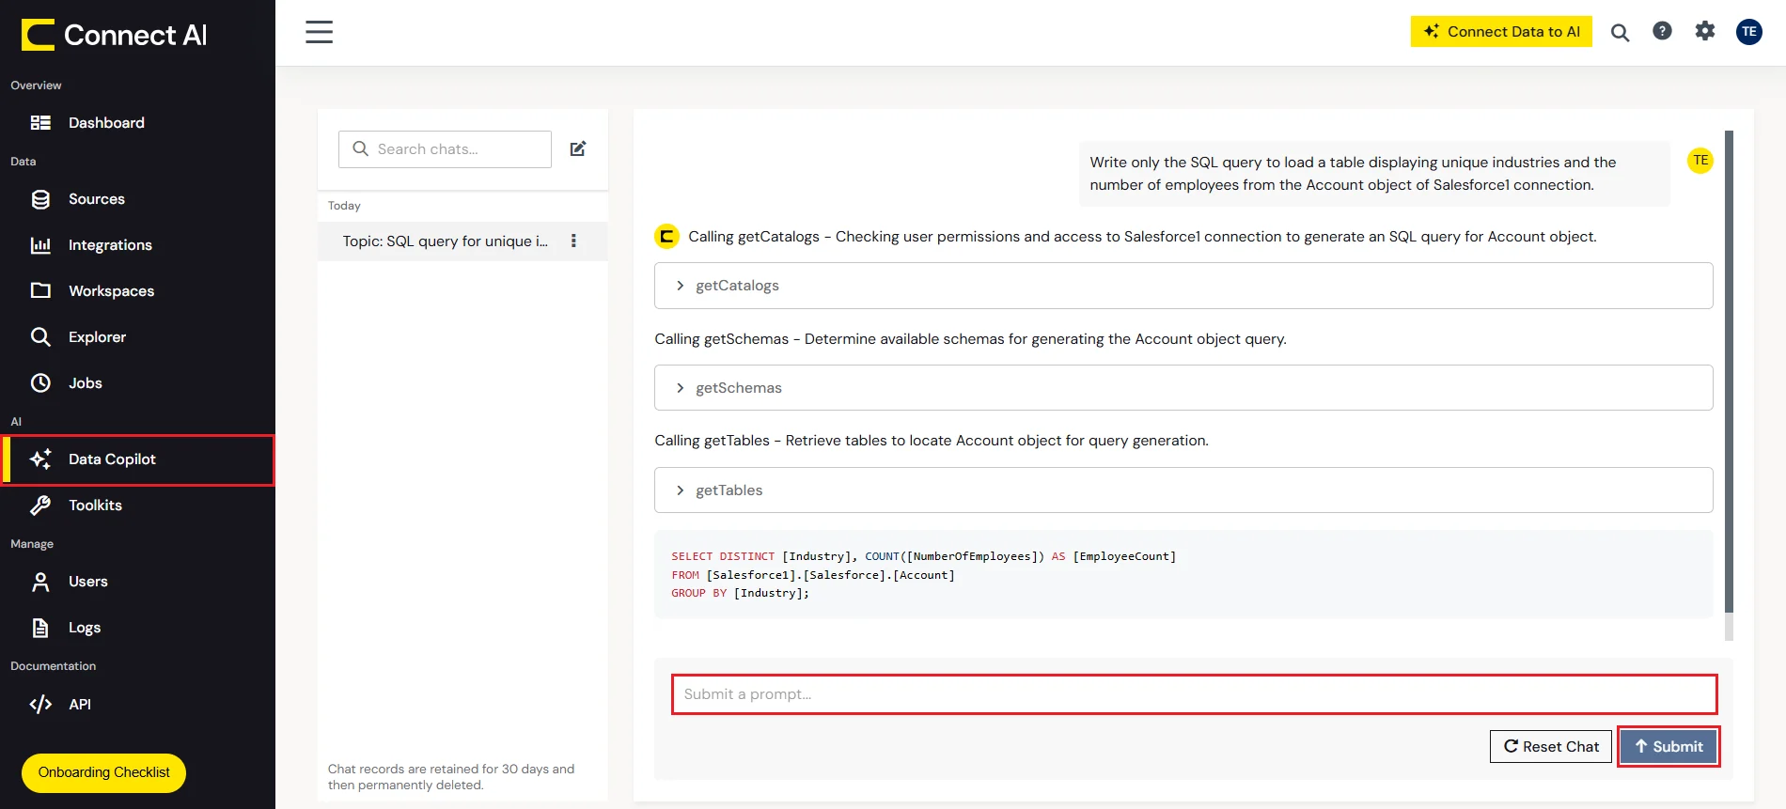Start a new chat with the compose icon
Image resolution: width=1786 pixels, height=809 pixels.
[x=578, y=148]
